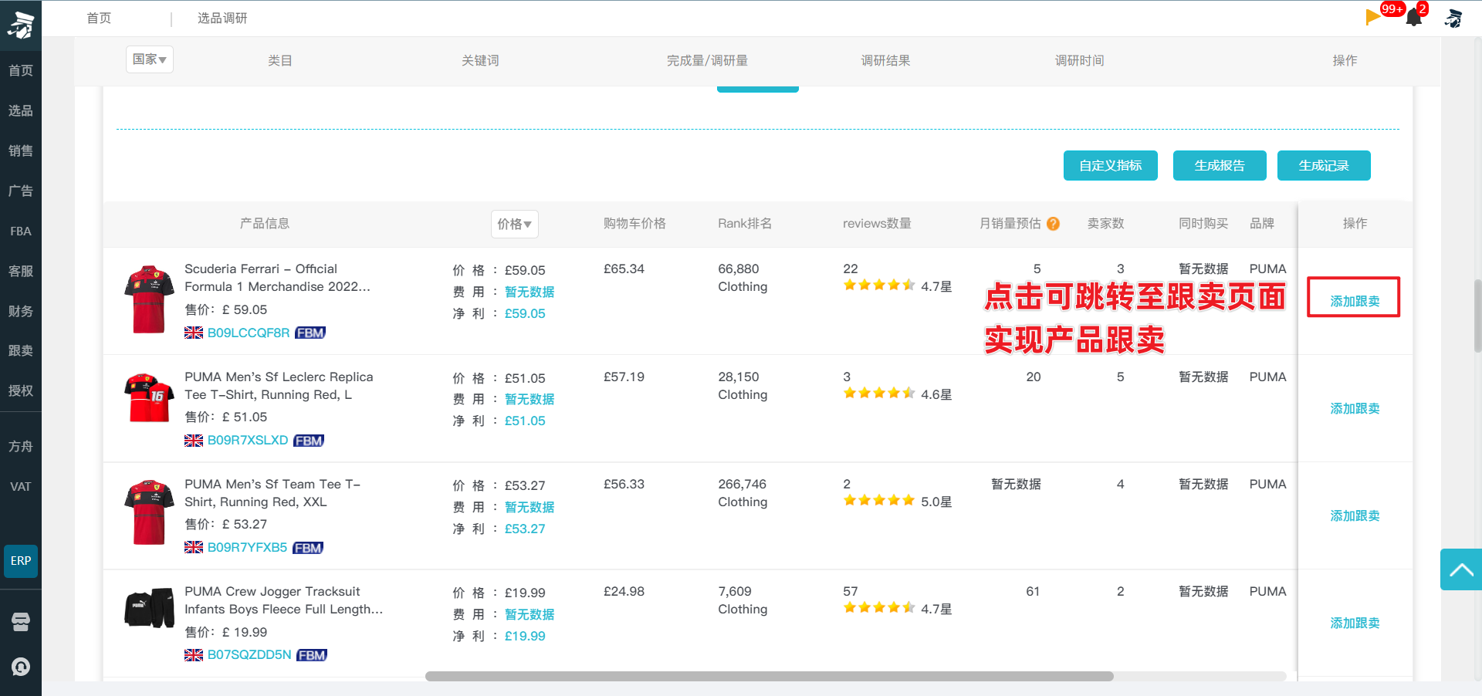This screenshot has height=696, width=1482.
Task: Open 授权 in the sidebar
Action: 21,391
